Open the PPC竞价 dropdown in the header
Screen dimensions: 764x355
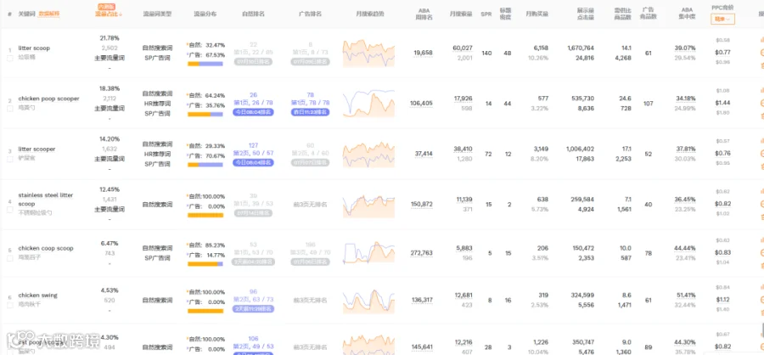point(722,19)
